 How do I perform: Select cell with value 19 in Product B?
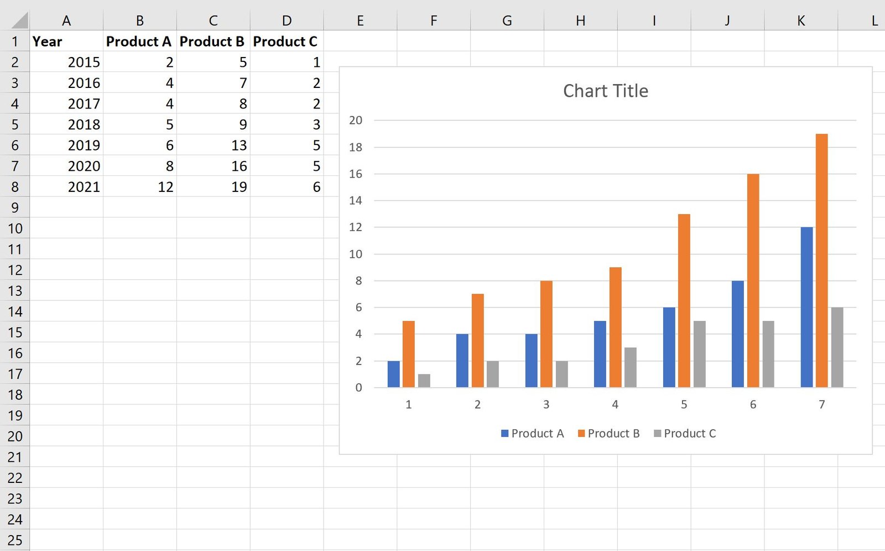click(x=213, y=187)
